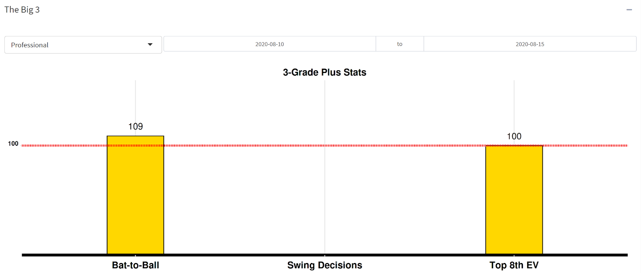Click The Big 3 panel heading
Image resolution: width=642 pixels, height=273 pixels.
point(22,10)
